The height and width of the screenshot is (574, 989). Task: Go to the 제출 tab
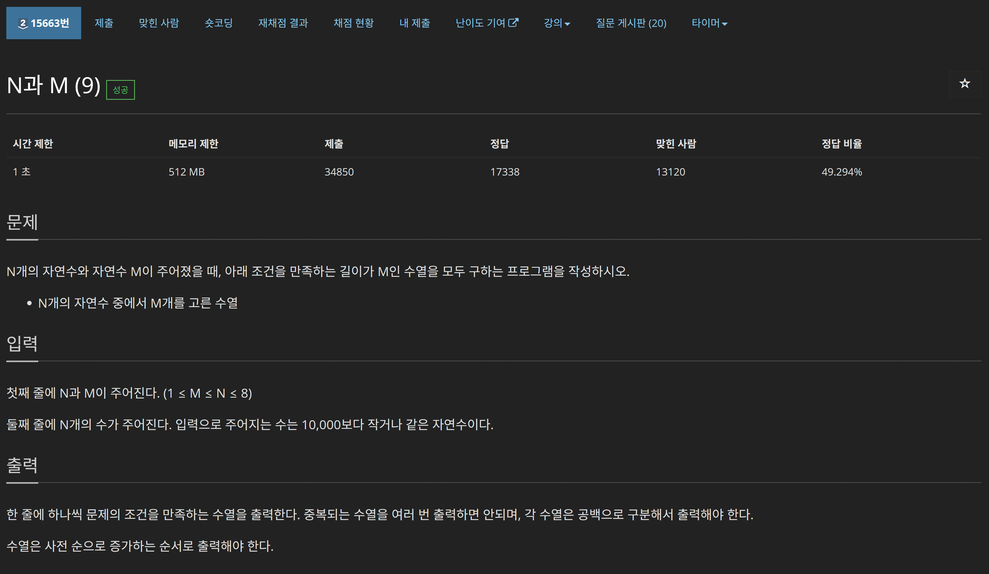coord(104,23)
